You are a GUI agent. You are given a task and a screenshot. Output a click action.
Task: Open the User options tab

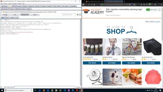coord(65,6)
